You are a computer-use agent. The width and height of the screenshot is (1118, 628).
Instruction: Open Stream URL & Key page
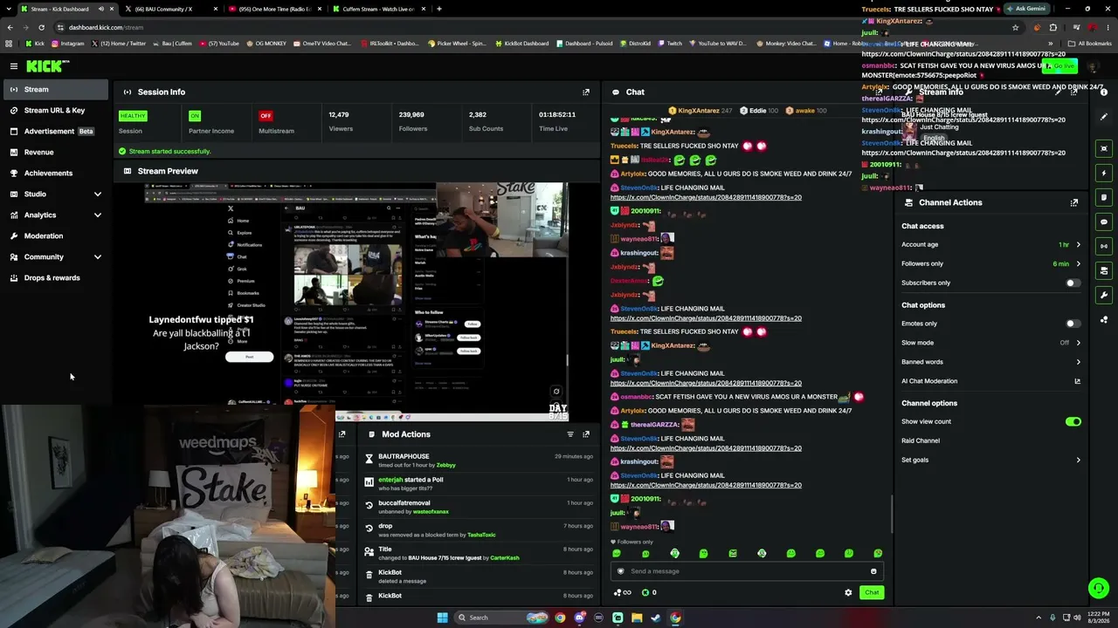[x=56, y=110]
